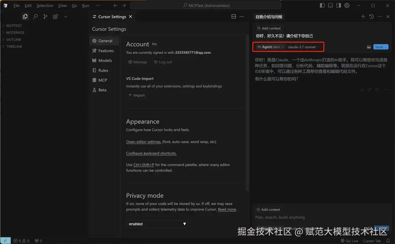Open the claude-3.7-sonnet model dropdown
The width and height of the screenshot is (395, 244).
coord(303,47)
